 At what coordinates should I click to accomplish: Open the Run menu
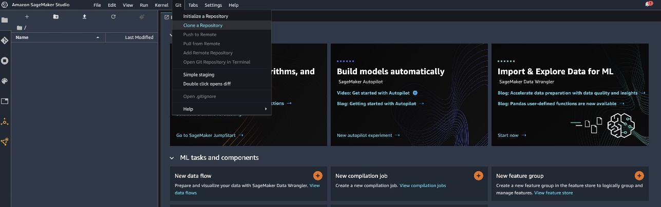144,5
